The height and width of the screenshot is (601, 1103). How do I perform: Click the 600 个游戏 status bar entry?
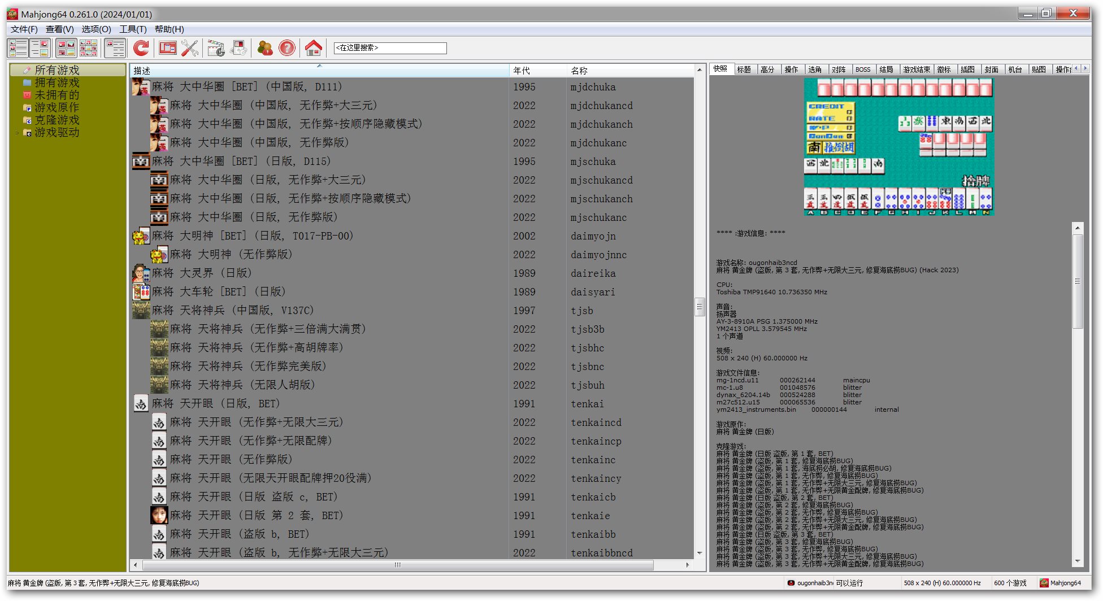1010,583
